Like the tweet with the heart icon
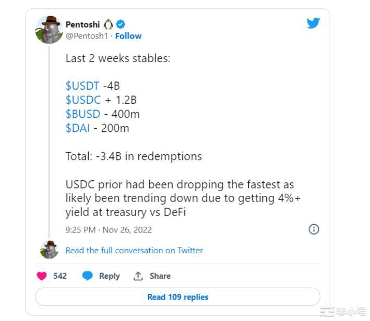This screenshot has width=370, height=321. pyautogui.click(x=41, y=276)
